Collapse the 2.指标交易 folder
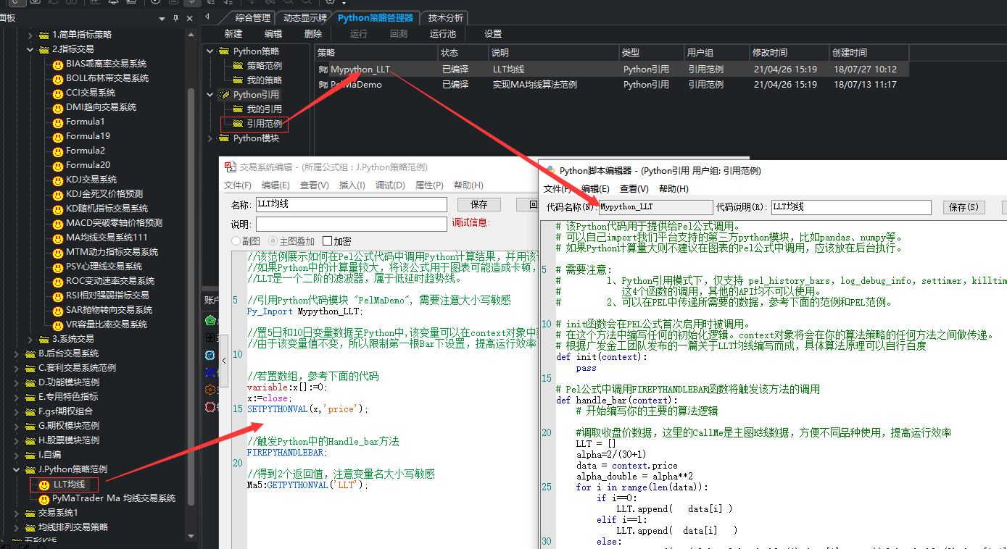 (x=30, y=49)
